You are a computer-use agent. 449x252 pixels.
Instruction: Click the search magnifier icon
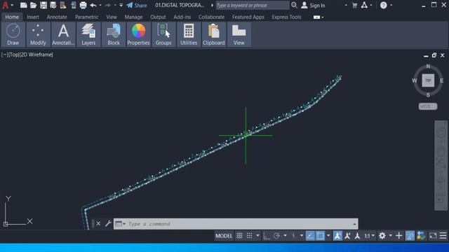point(294,5)
